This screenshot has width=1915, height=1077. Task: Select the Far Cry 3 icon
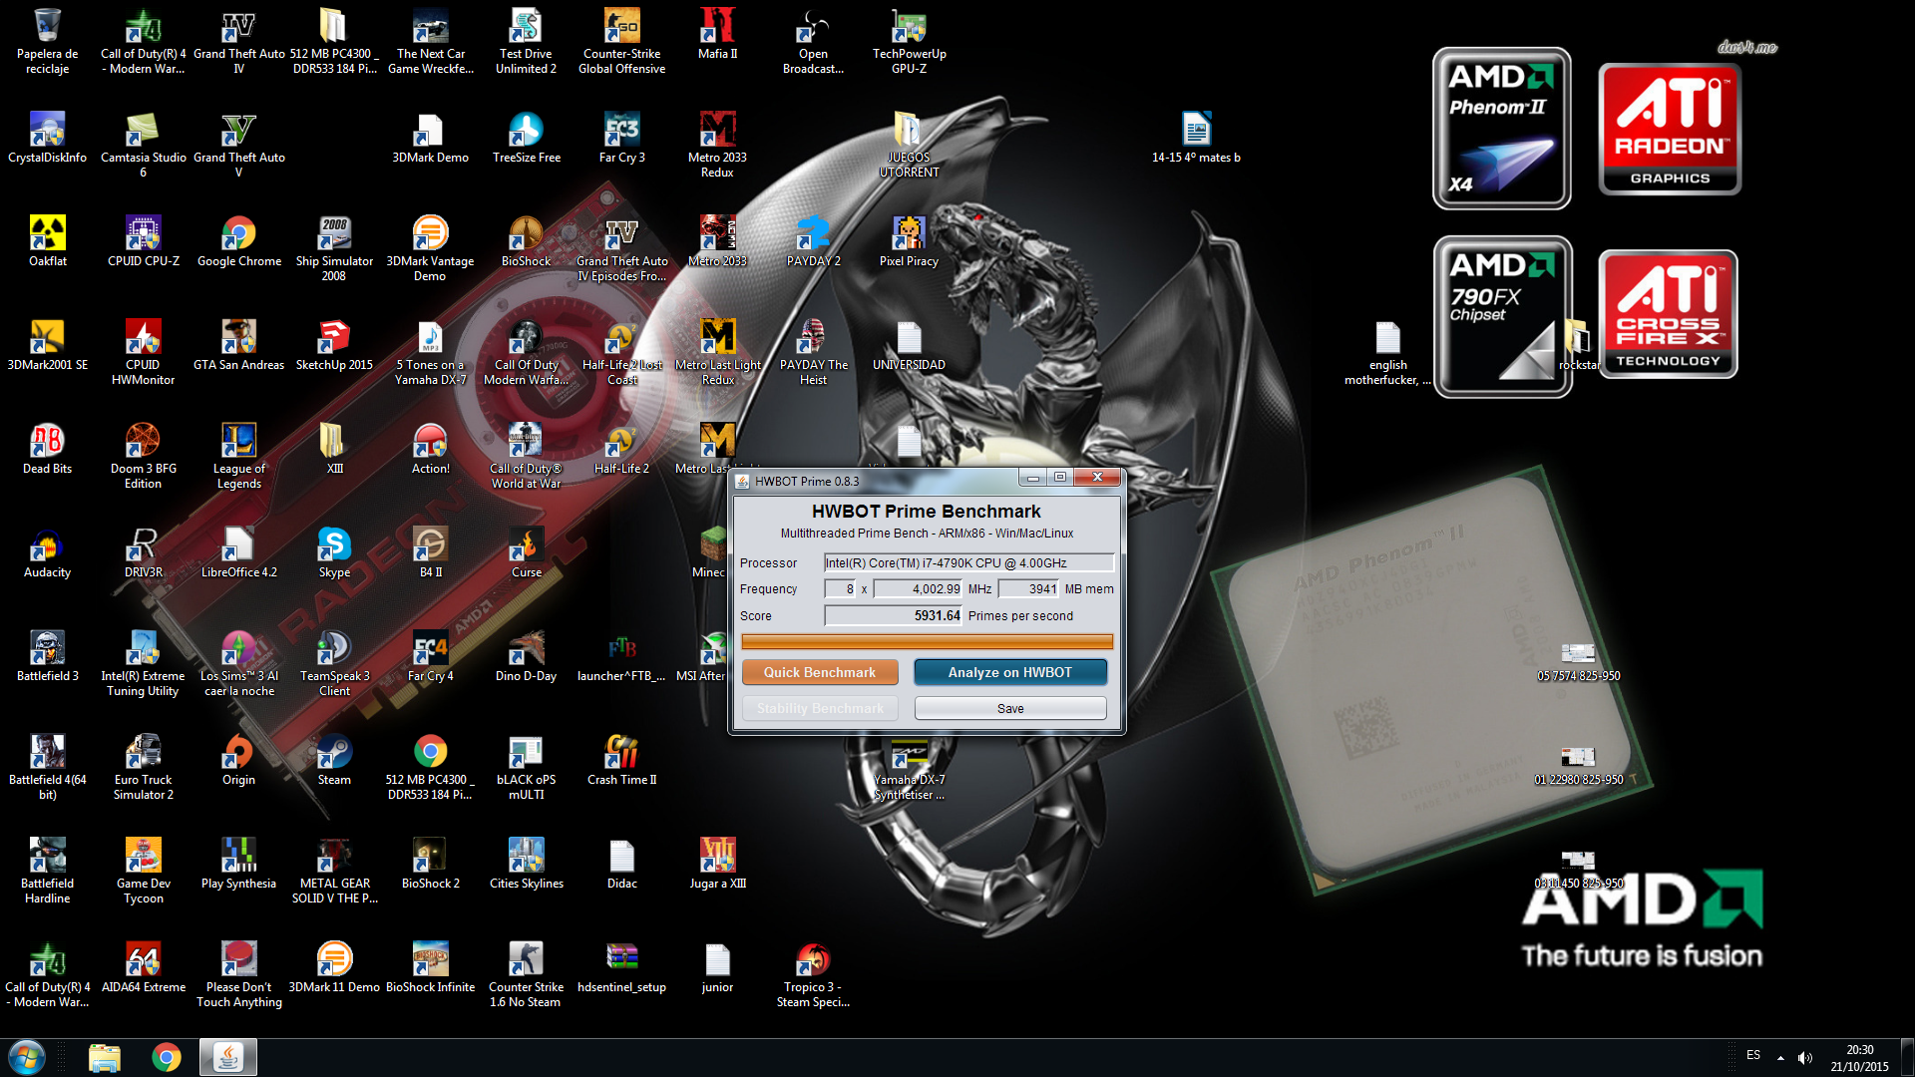pyautogui.click(x=621, y=138)
